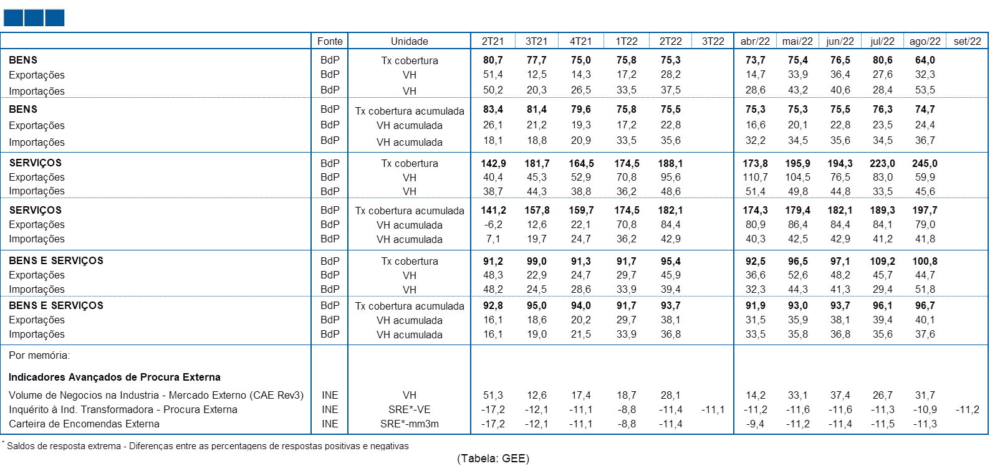Select the 3T21 column header
Viewport: 990px width, 466px height.
pos(536,41)
